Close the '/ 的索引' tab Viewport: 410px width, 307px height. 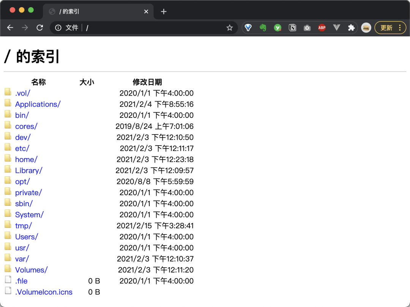146,11
